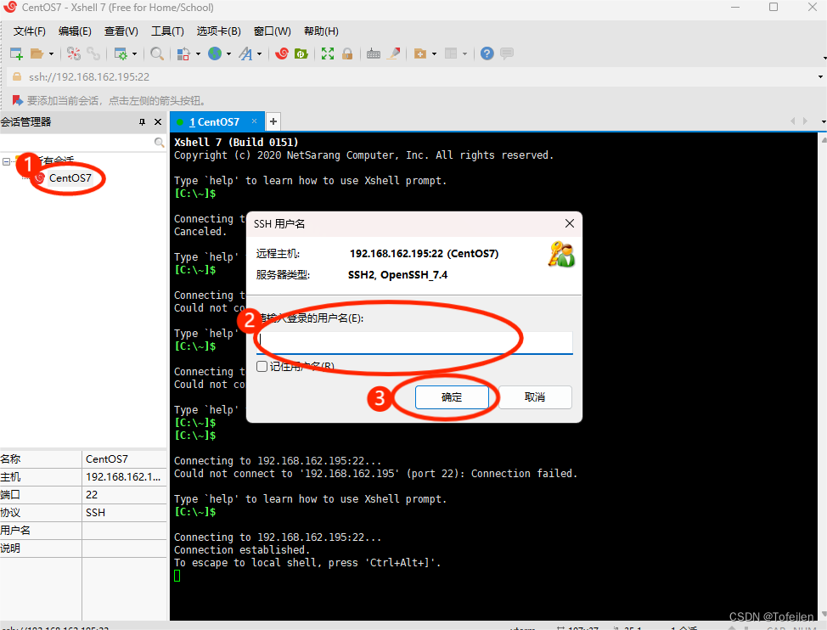The height and width of the screenshot is (630, 827).
Task: Launch Xftp with the red swirl icon
Action: (x=282, y=53)
